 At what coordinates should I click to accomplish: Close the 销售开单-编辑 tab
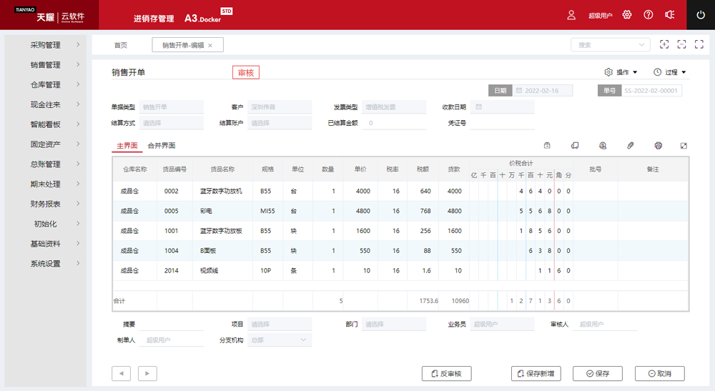coord(210,45)
